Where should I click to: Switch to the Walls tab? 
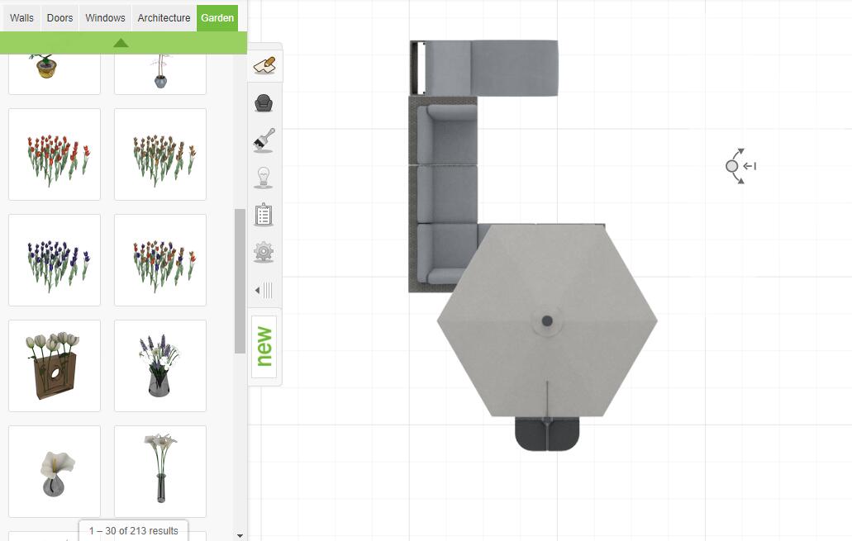[21, 18]
